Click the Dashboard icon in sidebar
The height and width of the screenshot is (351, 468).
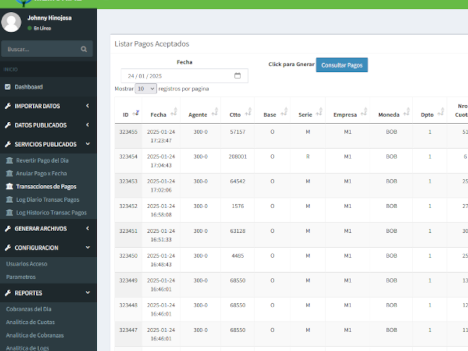8,87
